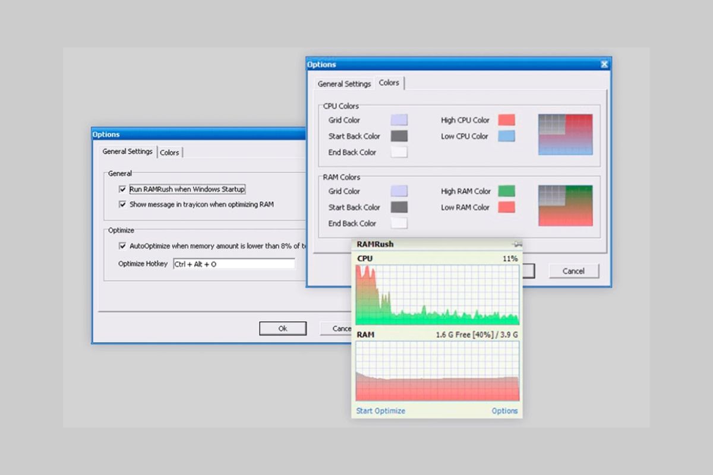Open the Options link in the RAMRush widget
This screenshot has height=475, width=713.
click(504, 411)
